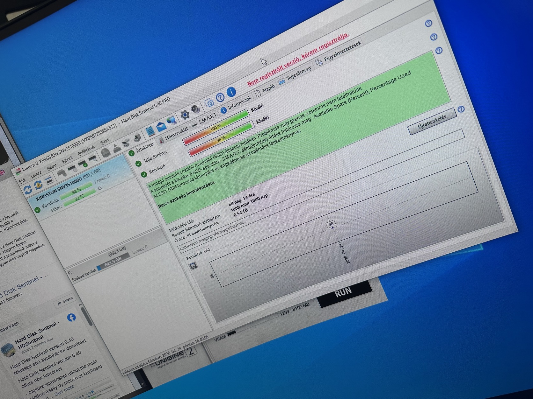Click the disk-with-clock toolbar icon
Viewport: 533px width, 399px height.
[72, 169]
